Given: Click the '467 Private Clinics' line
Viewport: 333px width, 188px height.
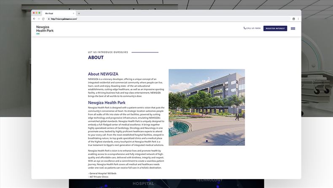Looking at the screenshot, I should (98, 177).
